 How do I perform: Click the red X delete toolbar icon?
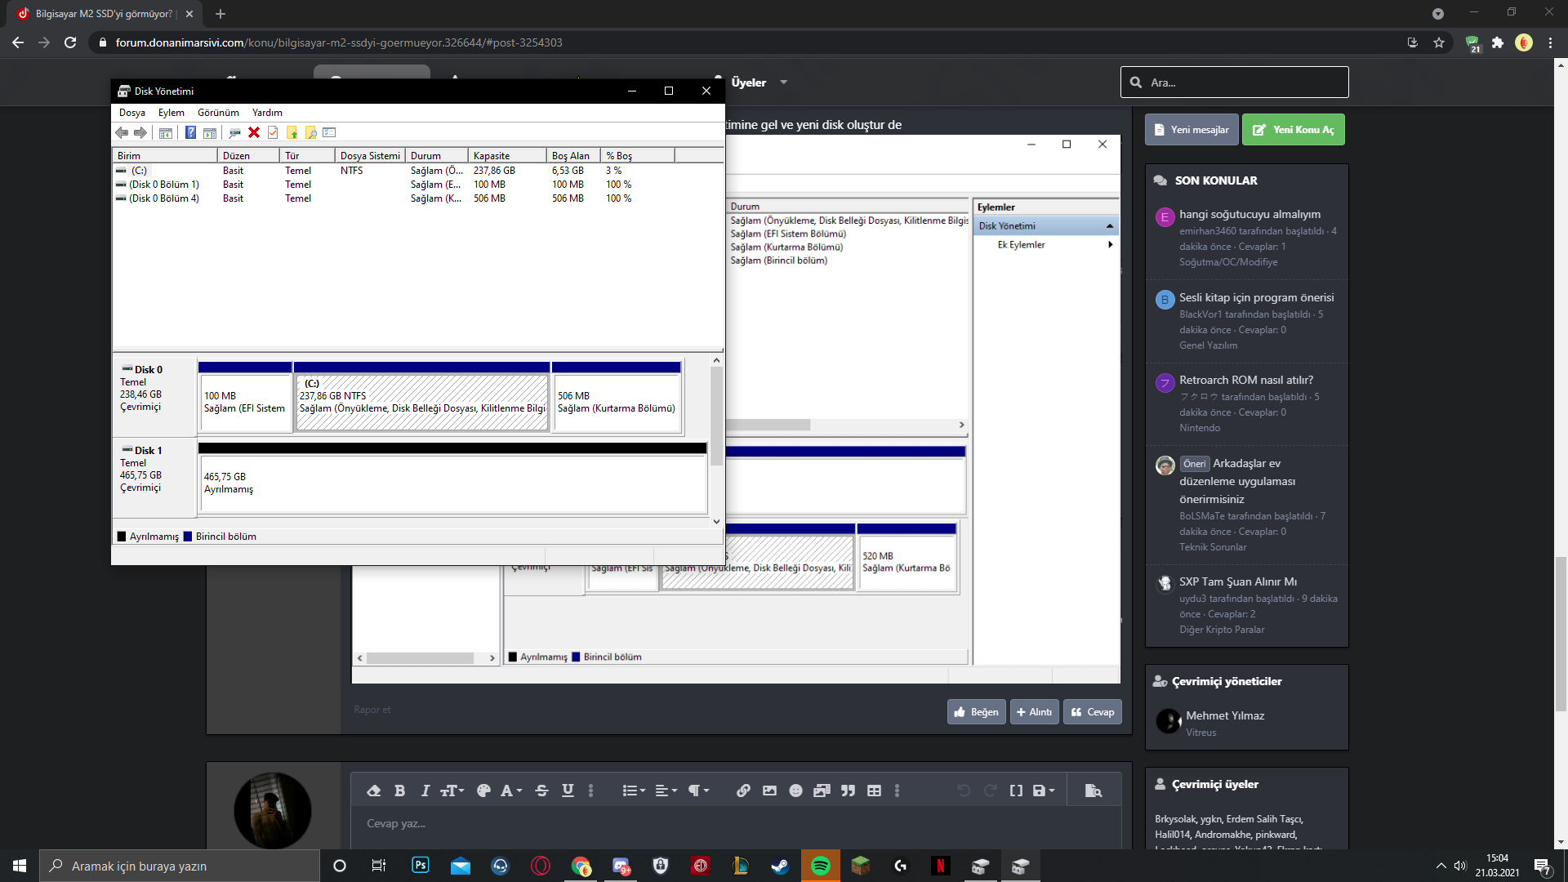[254, 132]
